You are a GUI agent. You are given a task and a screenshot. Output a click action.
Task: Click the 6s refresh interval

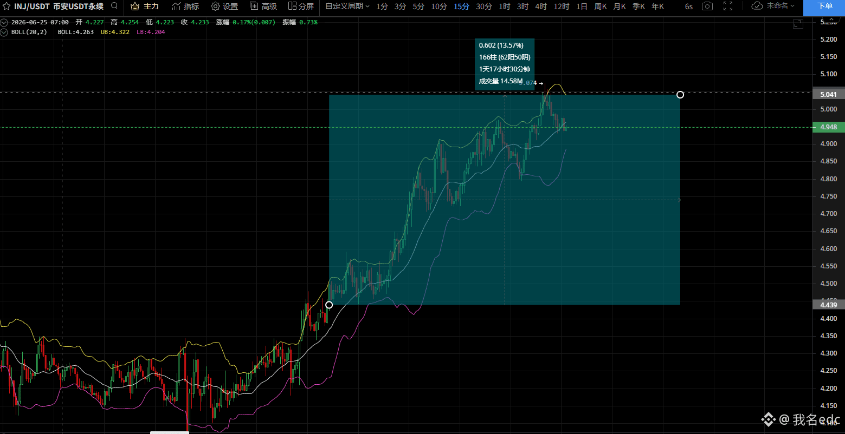(x=688, y=6)
